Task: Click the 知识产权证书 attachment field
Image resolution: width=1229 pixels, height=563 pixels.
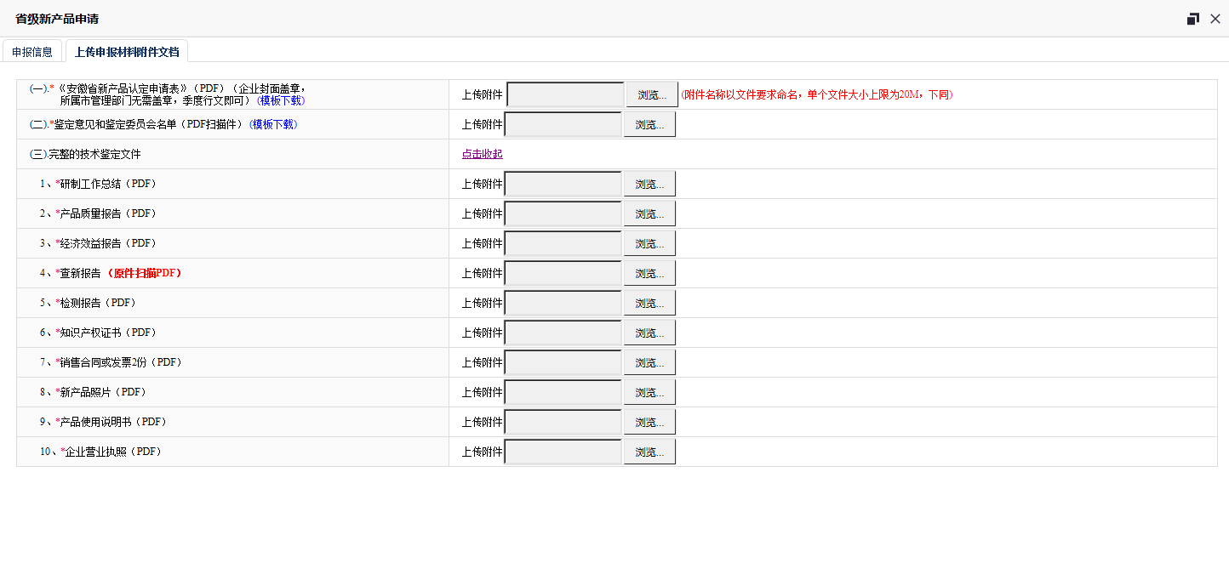Action: (563, 333)
